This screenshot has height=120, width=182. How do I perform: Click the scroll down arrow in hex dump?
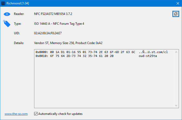(x=176, y=105)
